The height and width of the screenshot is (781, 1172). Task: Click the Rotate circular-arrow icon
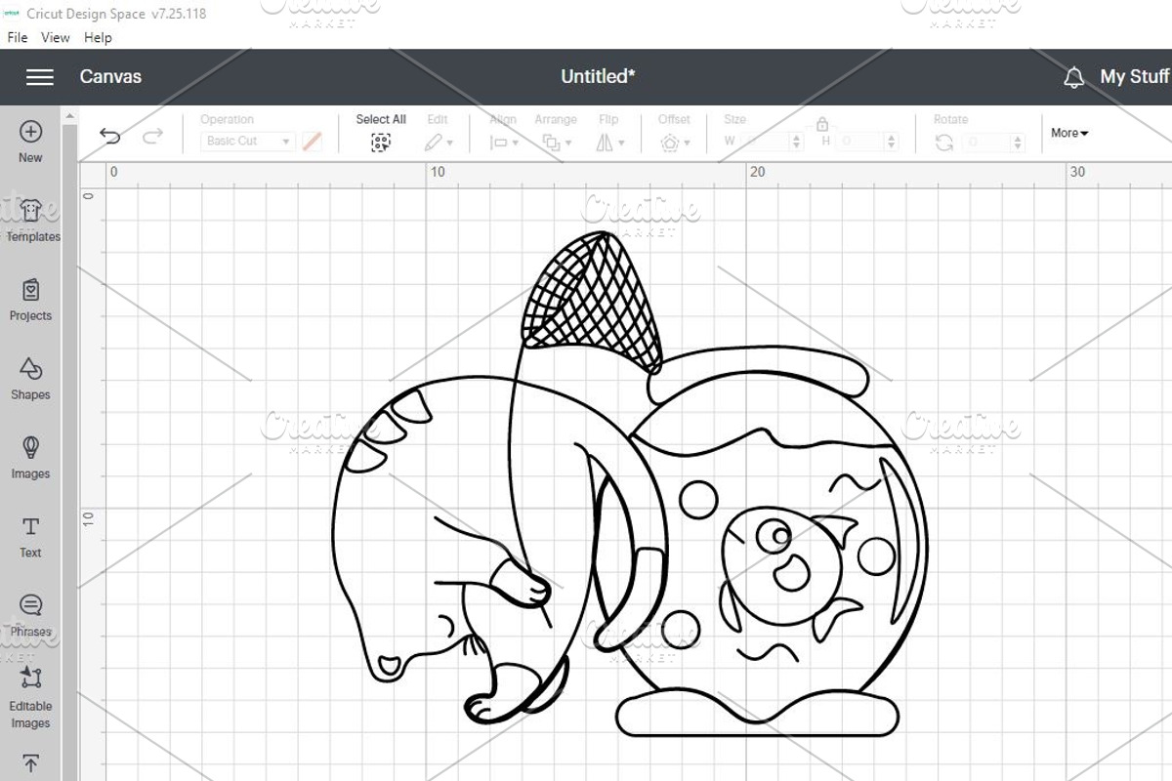pos(943,143)
